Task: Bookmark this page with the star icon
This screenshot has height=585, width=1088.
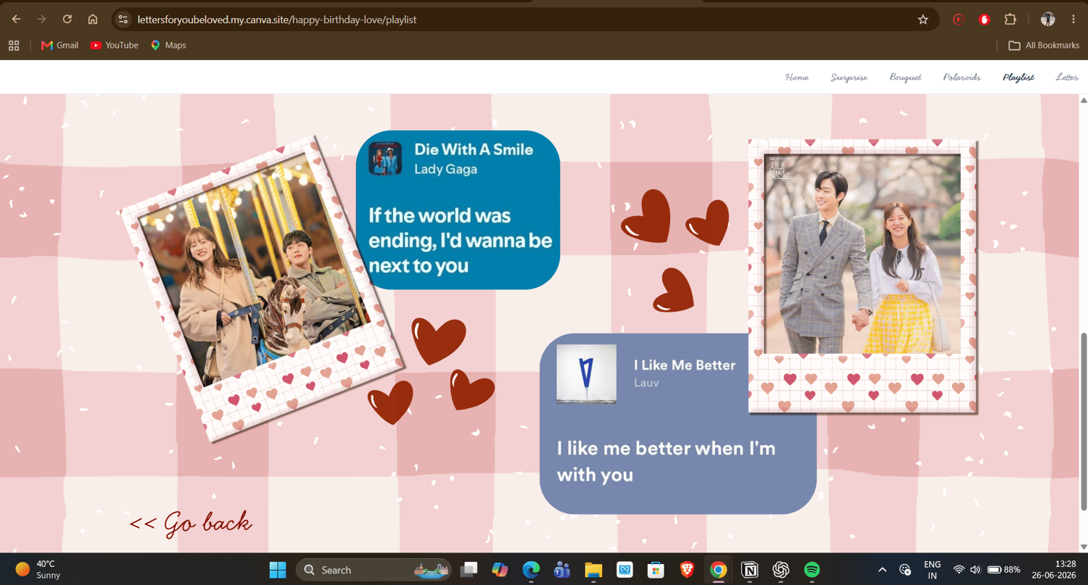Action: [923, 20]
